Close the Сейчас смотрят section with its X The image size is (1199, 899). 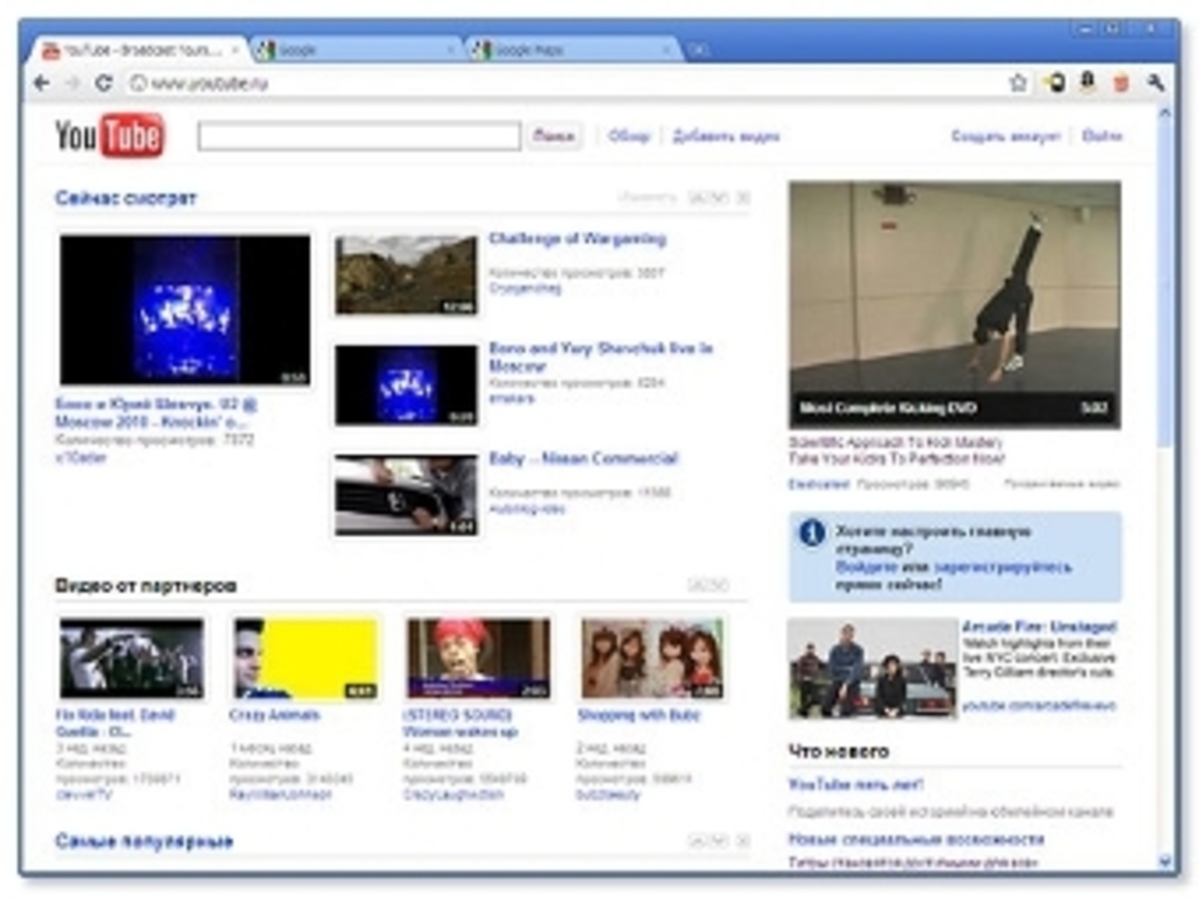[x=743, y=198]
